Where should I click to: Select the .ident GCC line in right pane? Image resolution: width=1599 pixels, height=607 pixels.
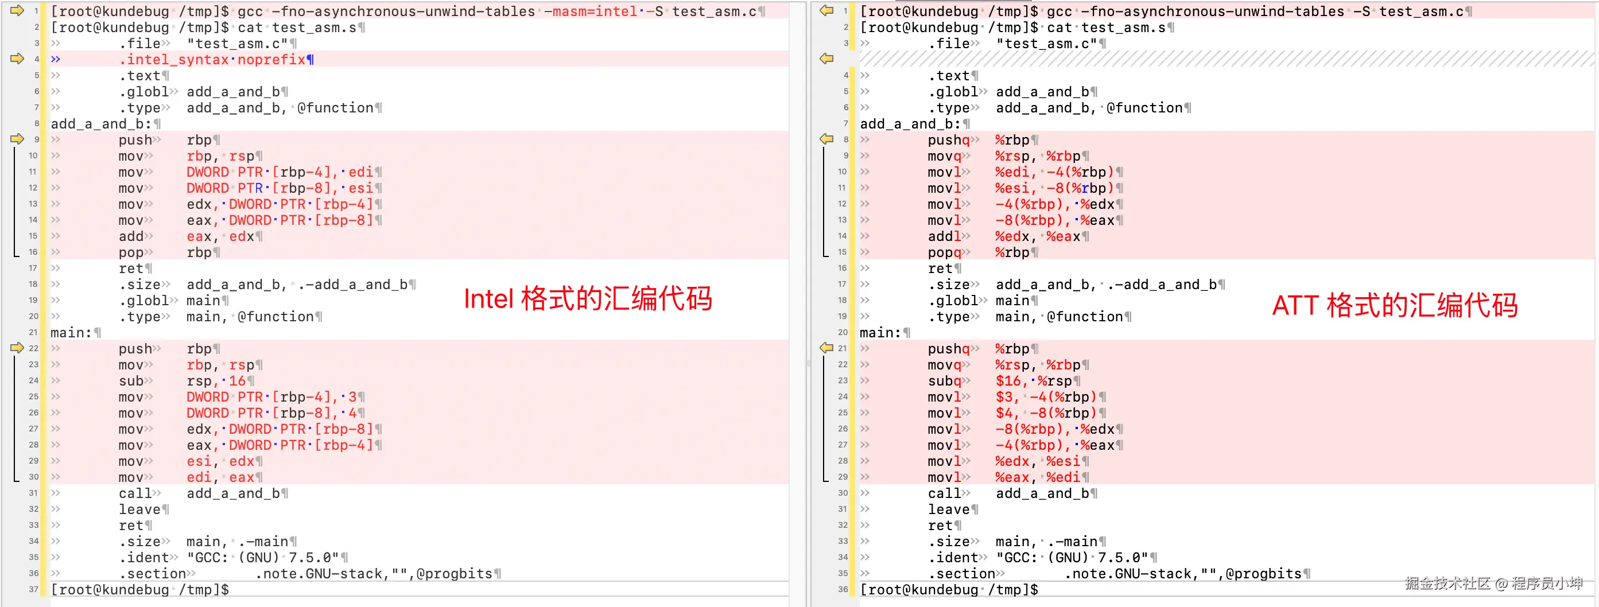tap(1055, 557)
